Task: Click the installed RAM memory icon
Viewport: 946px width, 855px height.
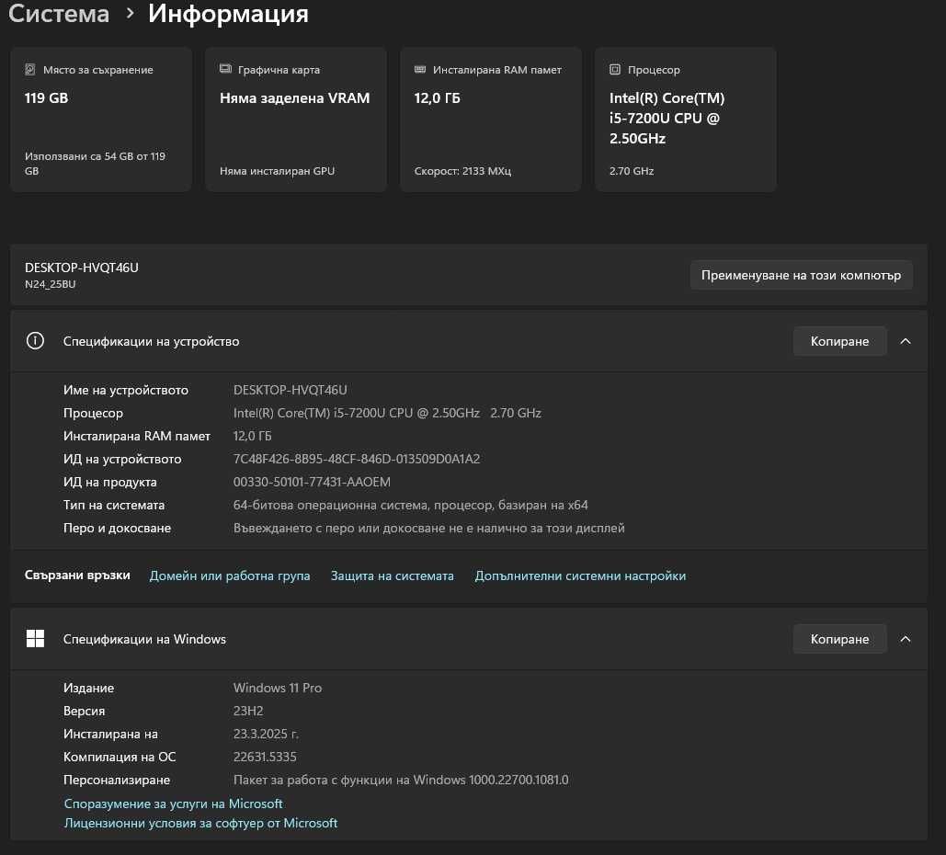Action: click(x=420, y=69)
